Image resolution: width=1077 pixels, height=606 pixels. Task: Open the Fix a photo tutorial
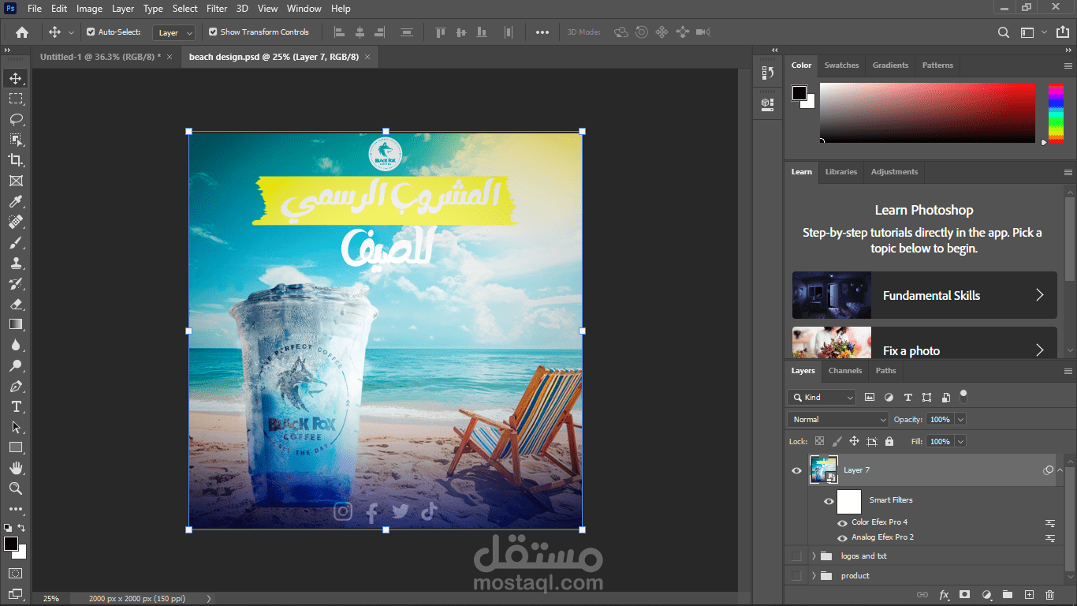(x=924, y=343)
